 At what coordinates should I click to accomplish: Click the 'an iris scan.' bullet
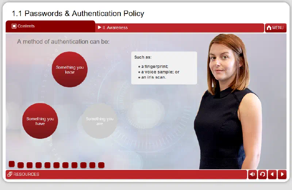click(153, 77)
